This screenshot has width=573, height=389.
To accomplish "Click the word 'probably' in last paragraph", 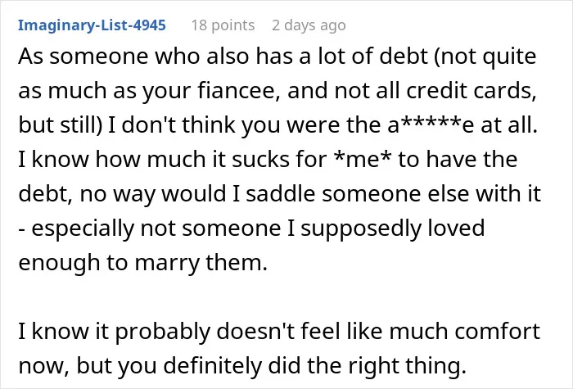I will [163, 331].
